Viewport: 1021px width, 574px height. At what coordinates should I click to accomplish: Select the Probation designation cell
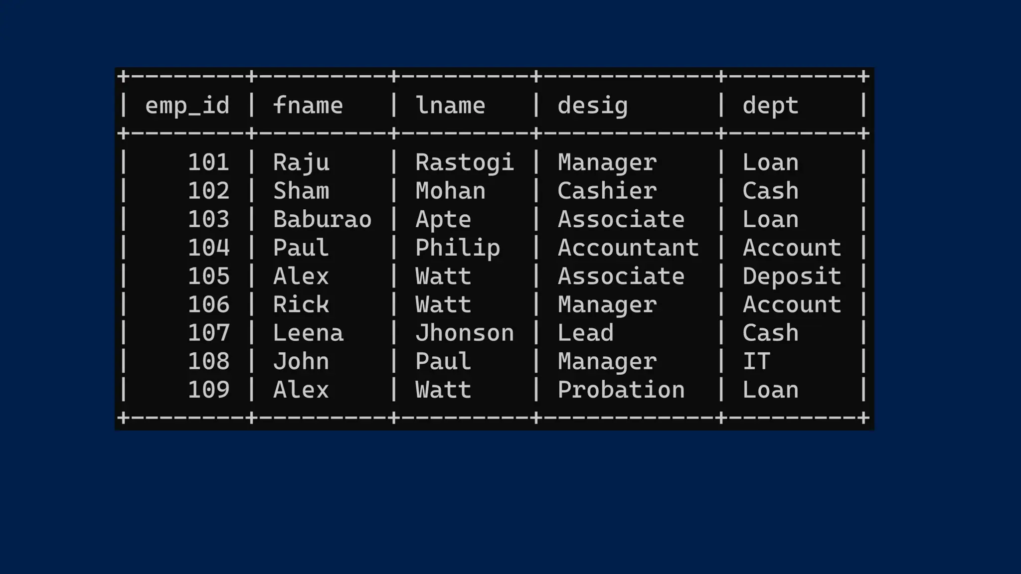(621, 390)
